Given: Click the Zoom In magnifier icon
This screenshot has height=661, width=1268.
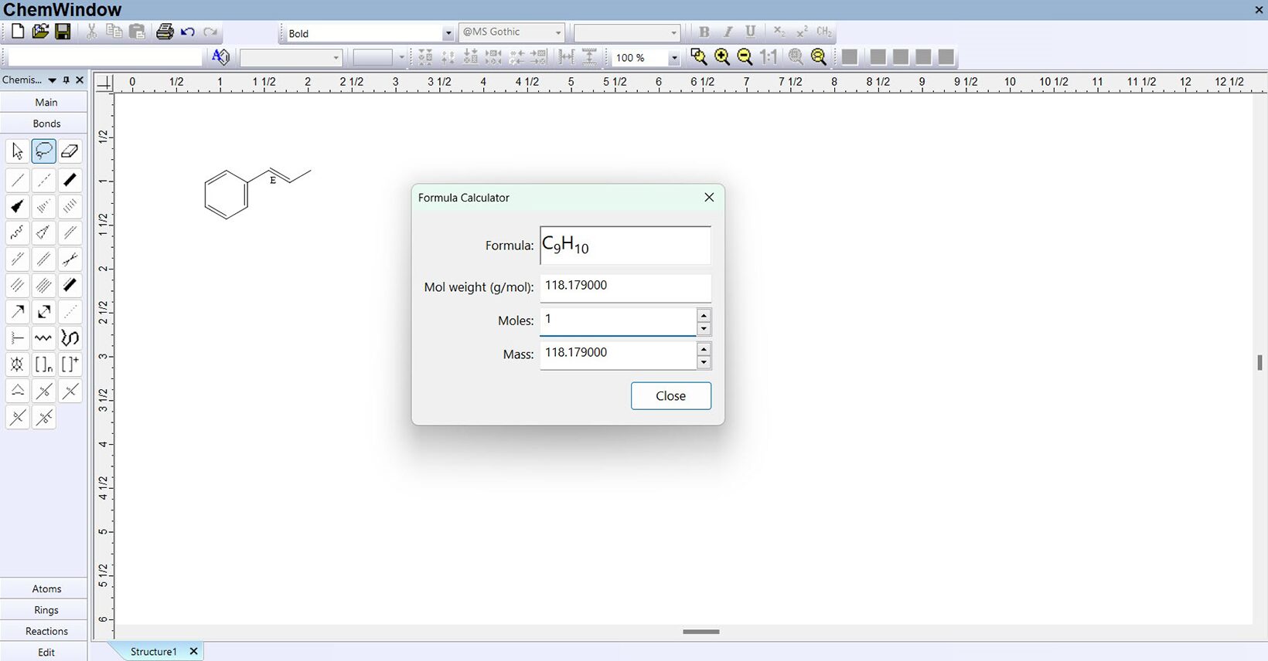Looking at the screenshot, I should (722, 57).
